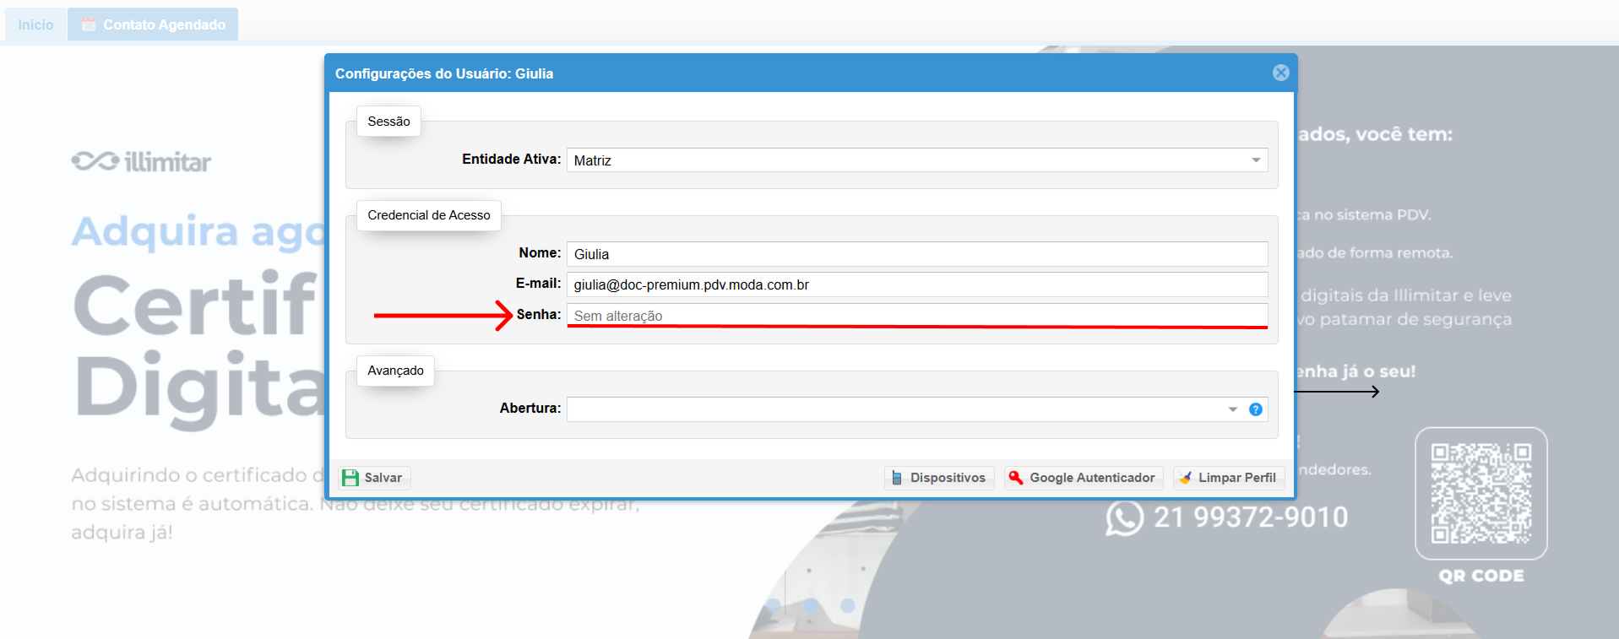The image size is (1619, 639).
Task: Close the Configurações do Usuário dialog
Action: [x=1280, y=73]
